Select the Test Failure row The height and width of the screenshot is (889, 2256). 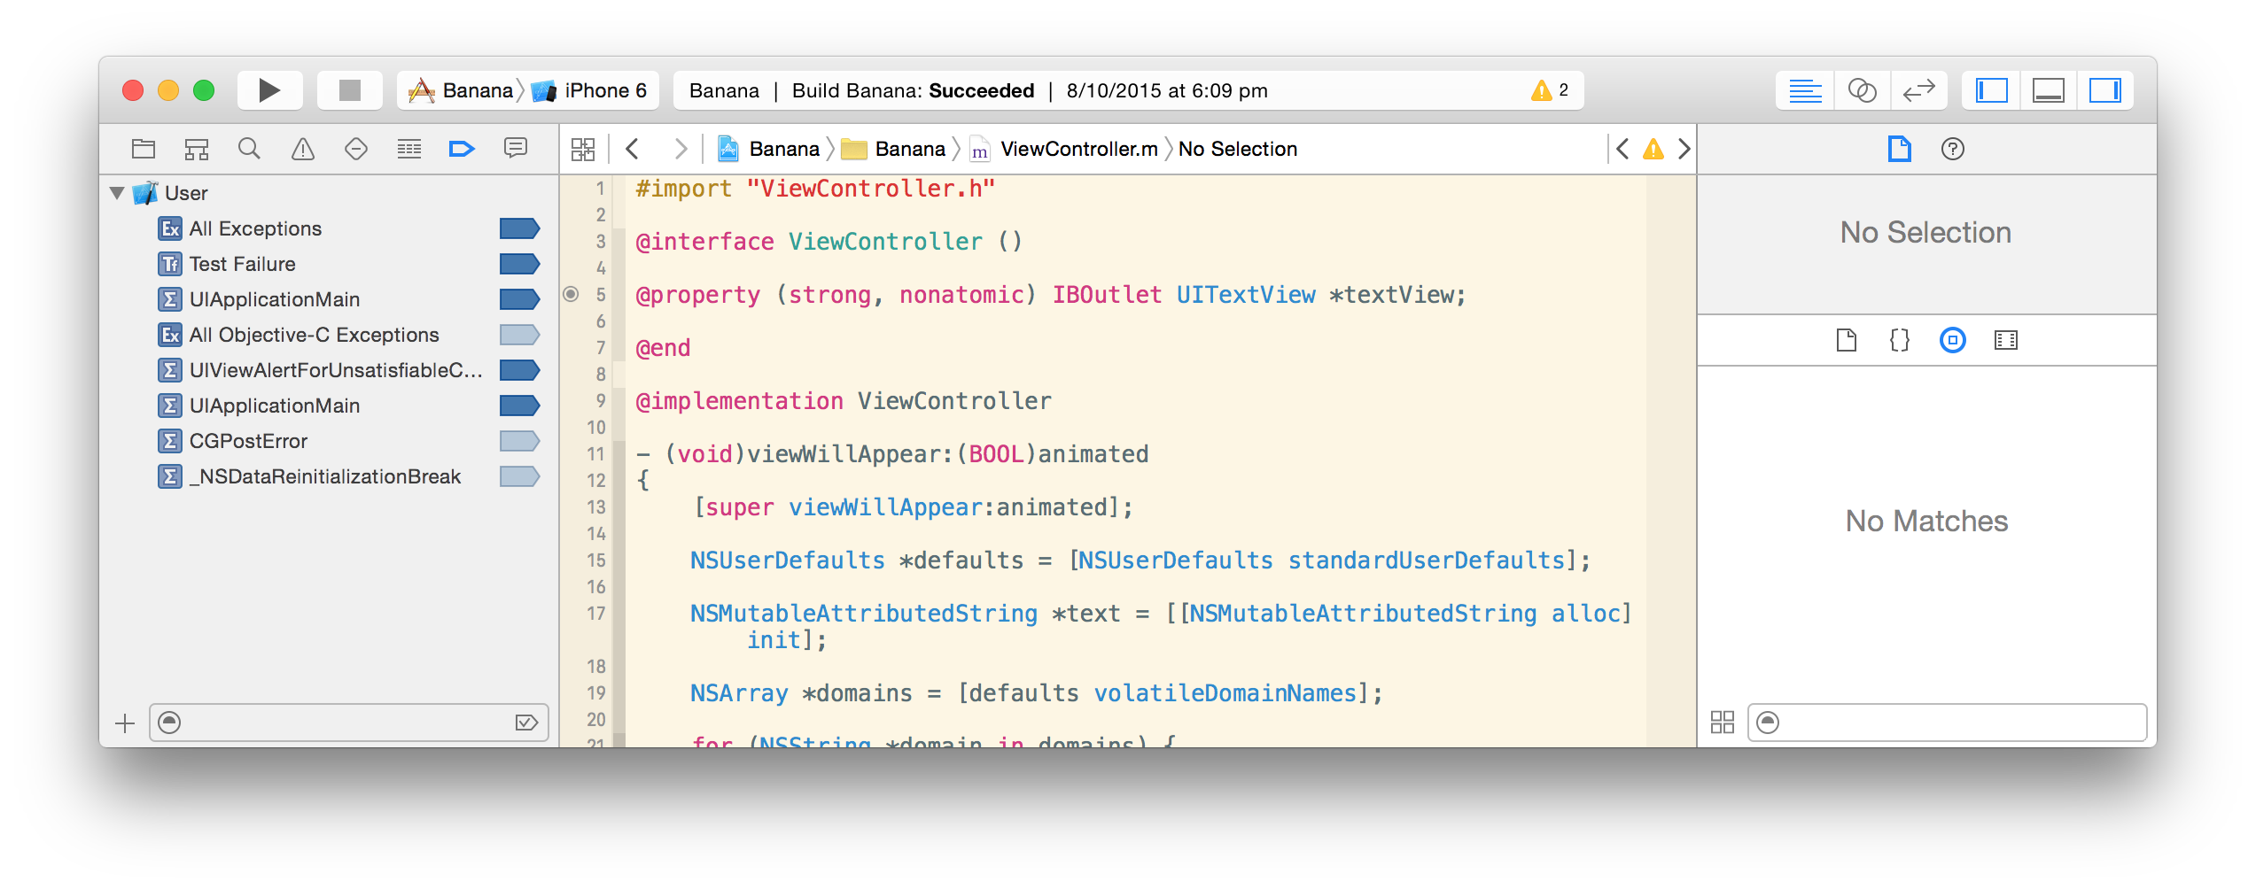click(x=328, y=264)
